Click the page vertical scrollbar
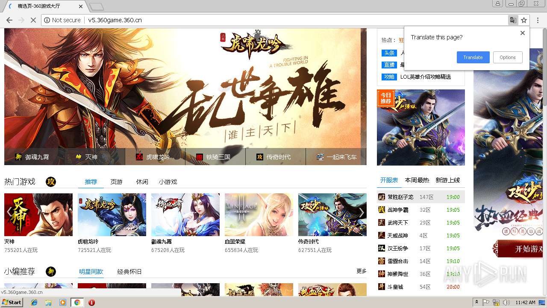The image size is (547, 308). pyautogui.click(x=544, y=163)
